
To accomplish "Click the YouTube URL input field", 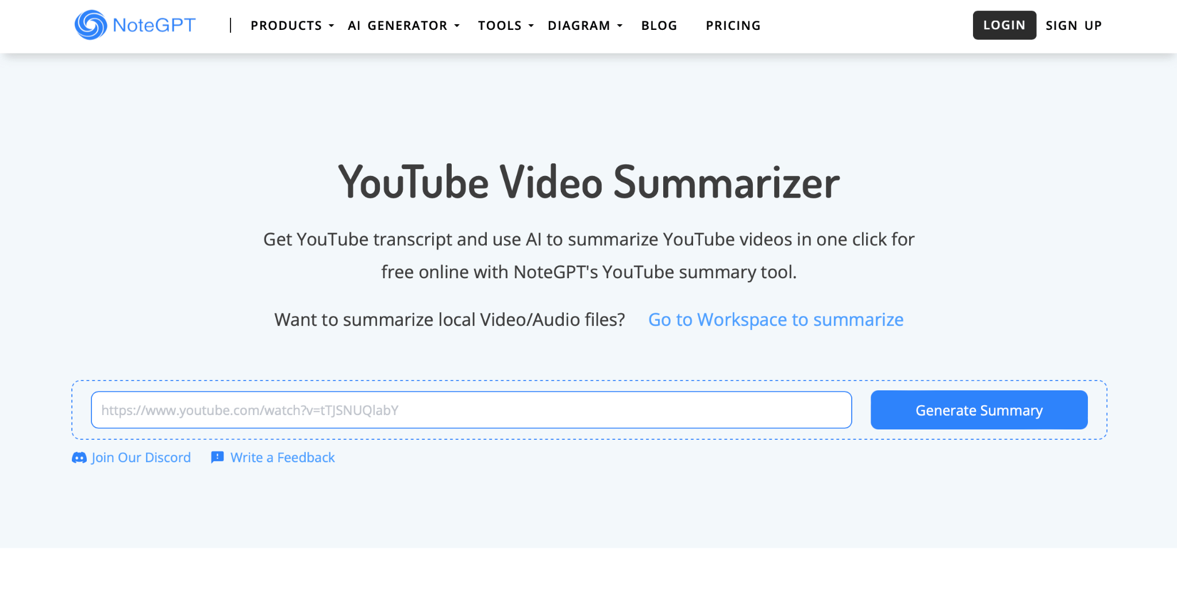I will tap(471, 410).
